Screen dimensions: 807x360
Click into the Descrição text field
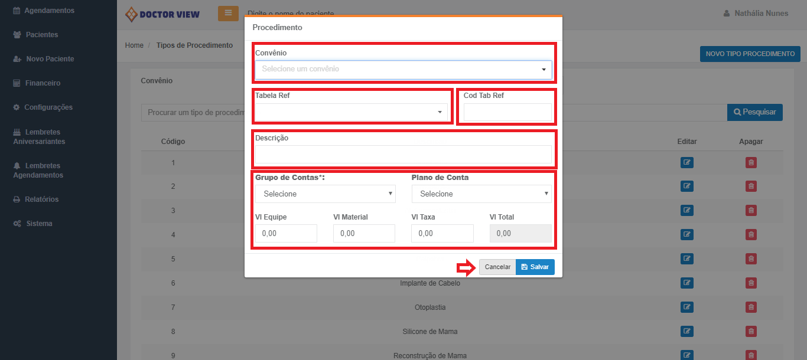click(403, 155)
